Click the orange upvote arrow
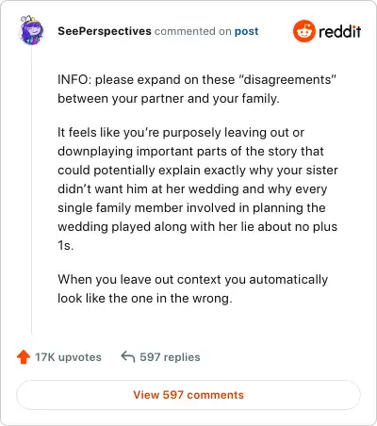The height and width of the screenshot is (426, 377). (24, 357)
